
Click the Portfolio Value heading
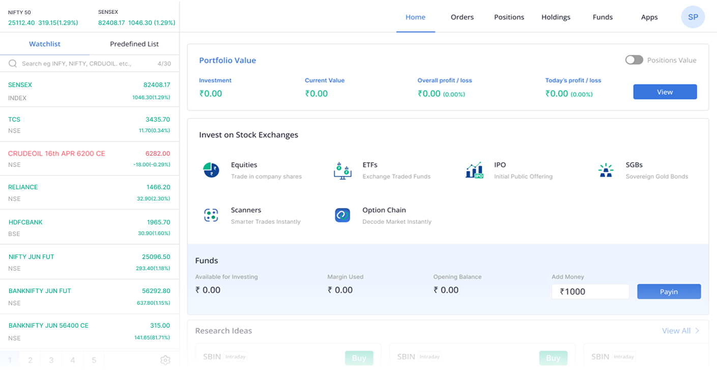click(227, 60)
